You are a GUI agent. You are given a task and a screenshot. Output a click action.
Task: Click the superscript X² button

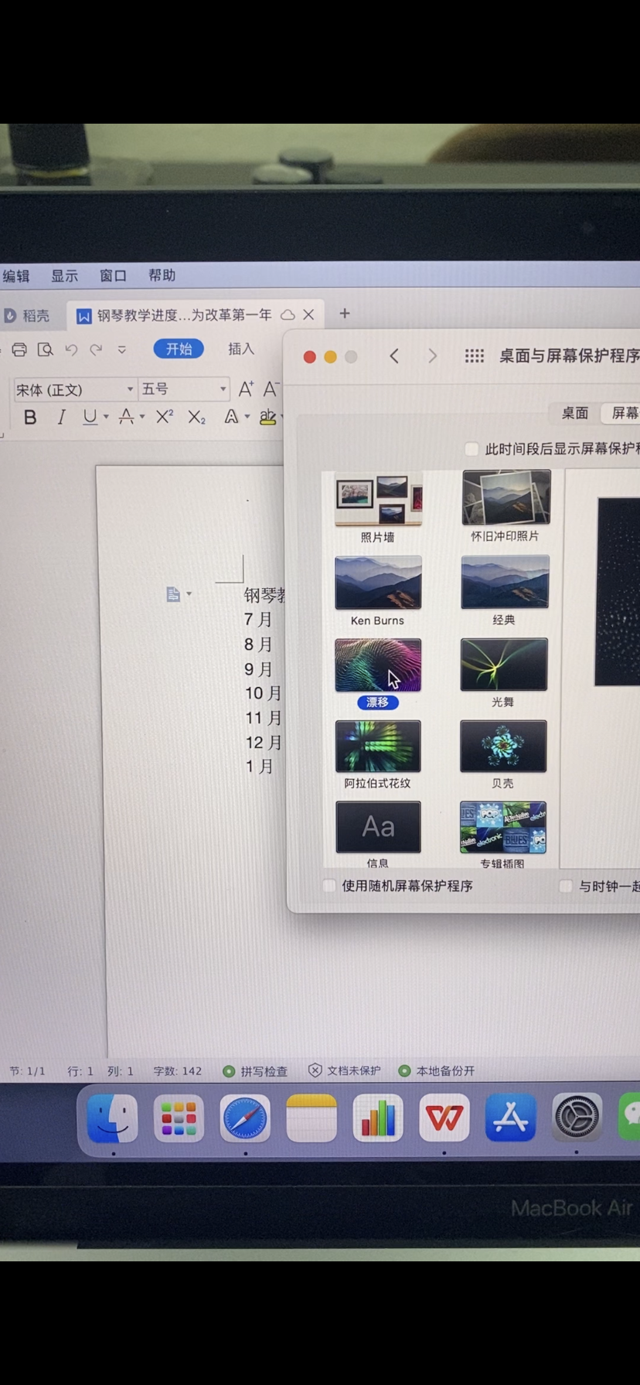click(164, 417)
